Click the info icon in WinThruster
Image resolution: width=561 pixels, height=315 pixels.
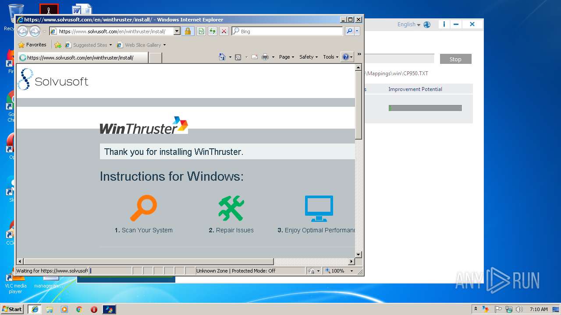coord(444,24)
